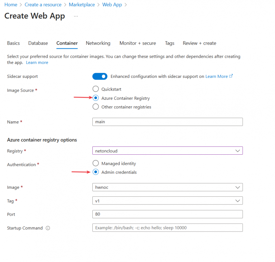Open sidecar Learn More link
Image resolution: width=275 pixels, height=262 pixels.
[x=217, y=76]
